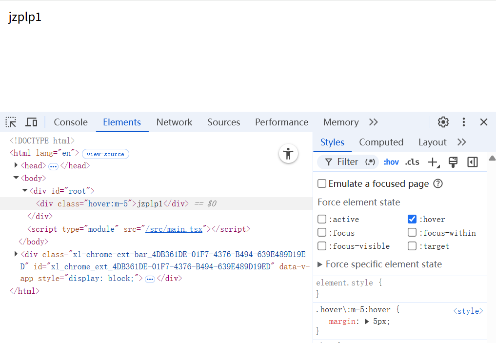Switch to the Console tab
The width and height of the screenshot is (496, 343).
(71, 122)
